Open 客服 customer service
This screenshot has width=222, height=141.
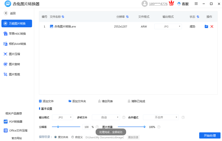[183, 4]
